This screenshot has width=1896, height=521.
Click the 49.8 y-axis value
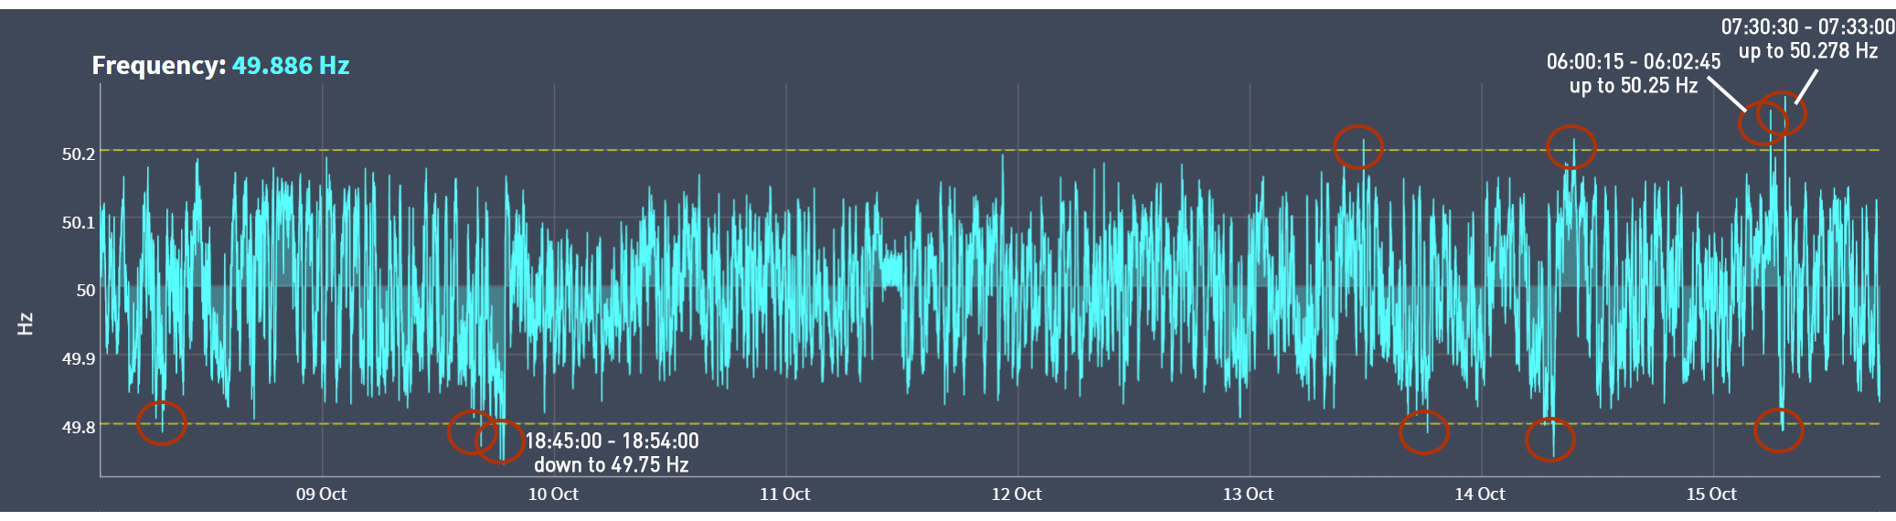click(79, 427)
